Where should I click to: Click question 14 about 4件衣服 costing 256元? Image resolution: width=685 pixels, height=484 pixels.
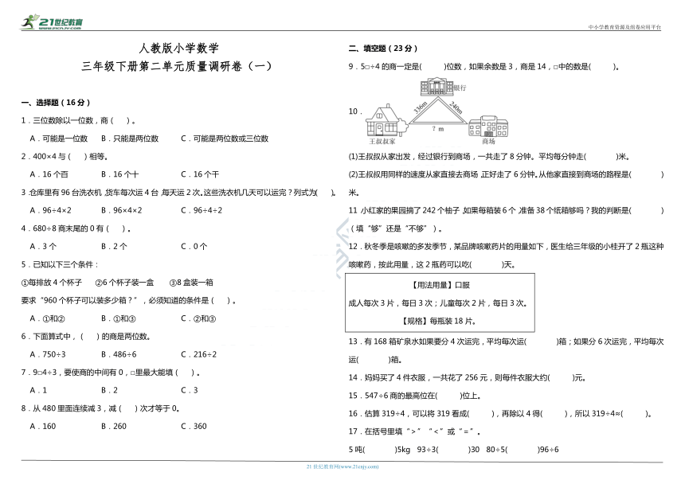467,377
